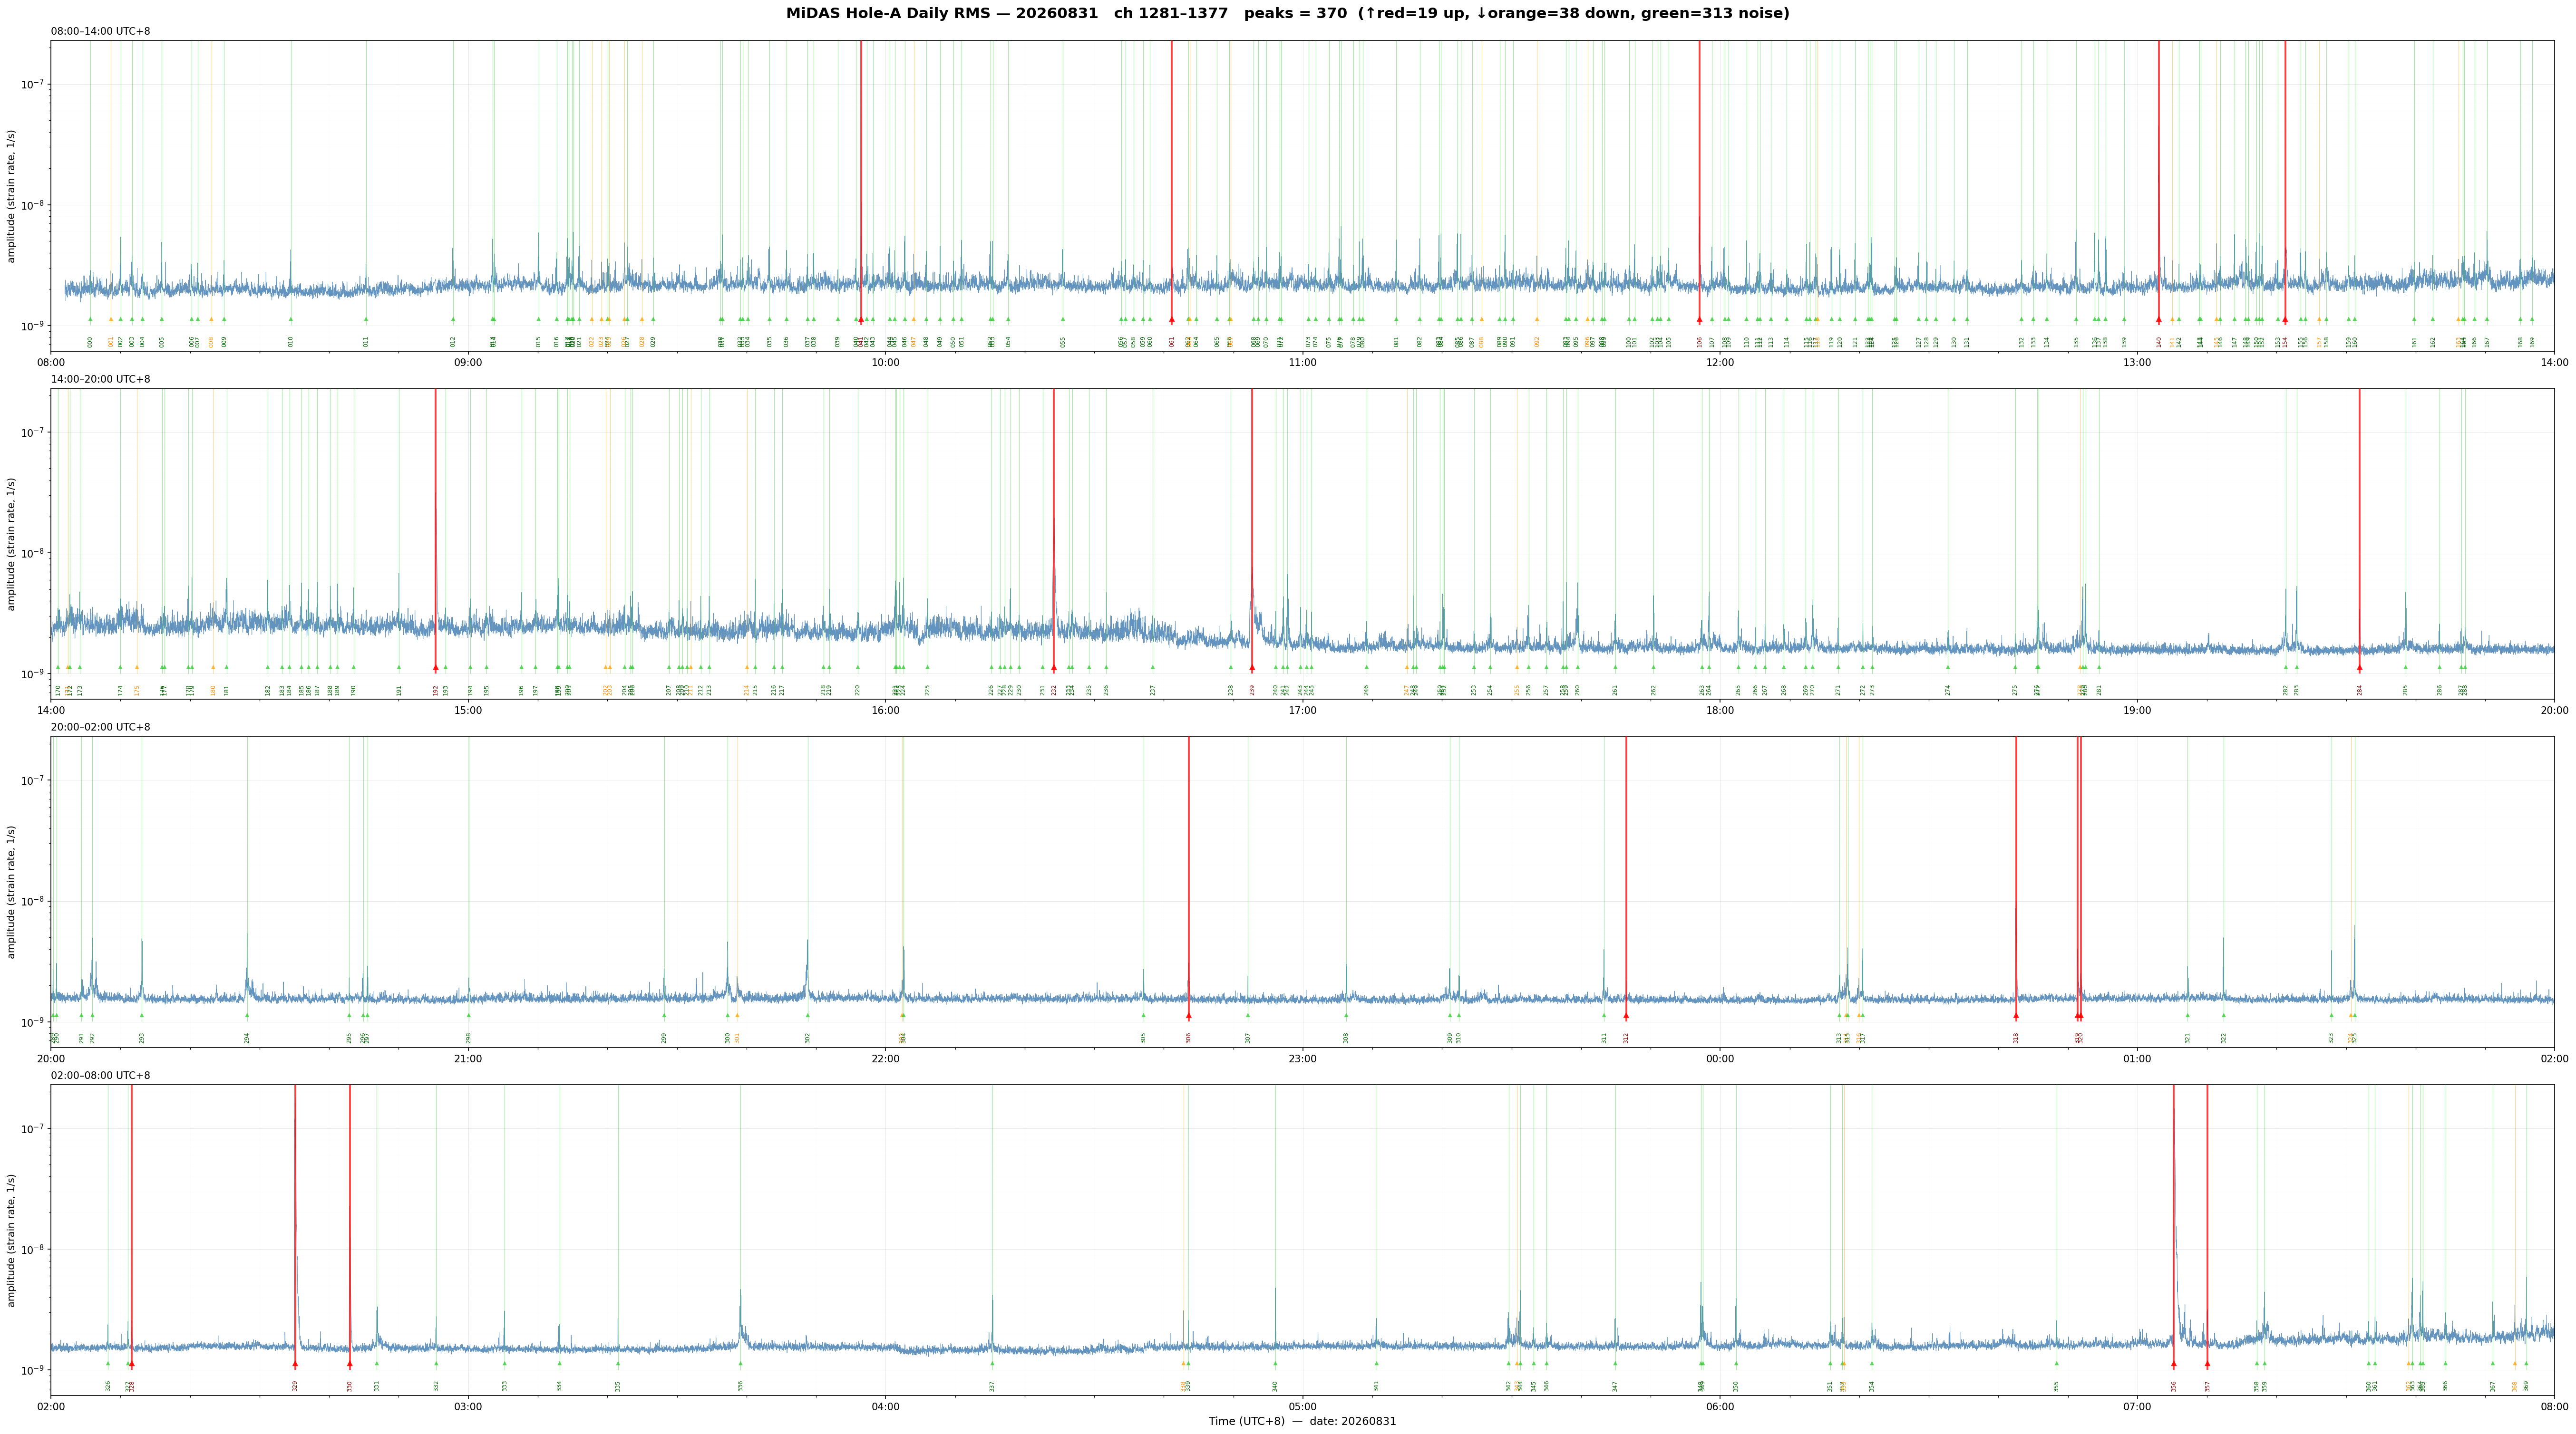Click the green peak number label 311
Screen dimensions: 2576x1434
(x=1604, y=1037)
